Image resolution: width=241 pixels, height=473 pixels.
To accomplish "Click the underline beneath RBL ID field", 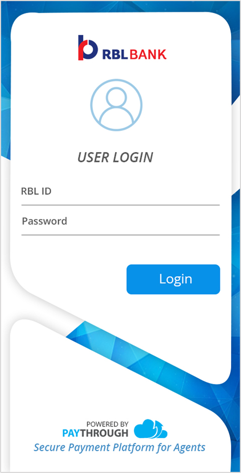I will [x=120, y=205].
